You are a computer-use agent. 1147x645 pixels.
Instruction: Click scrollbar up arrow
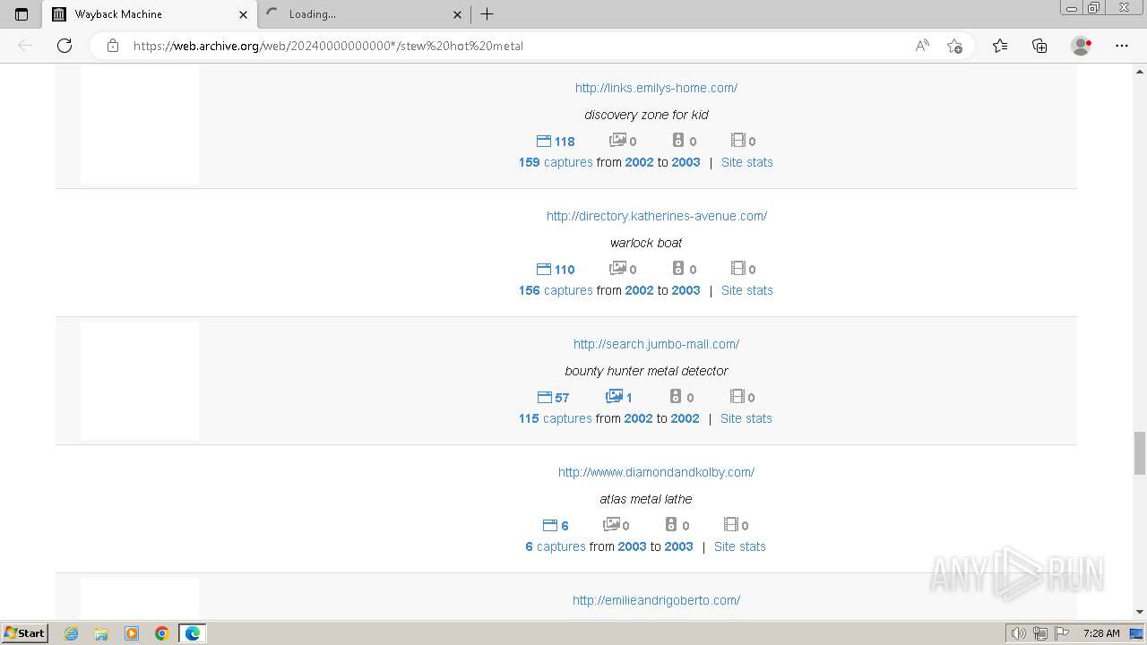(1140, 70)
